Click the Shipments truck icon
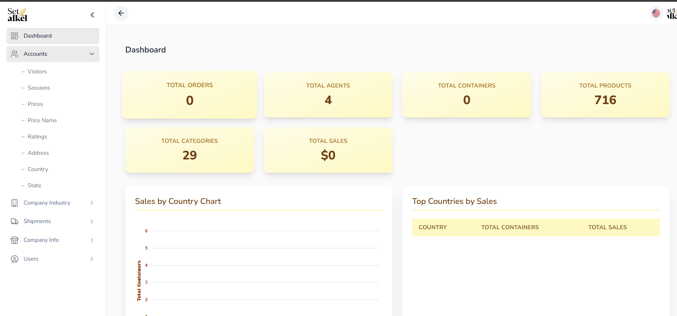Image resolution: width=677 pixels, height=316 pixels. point(14,221)
